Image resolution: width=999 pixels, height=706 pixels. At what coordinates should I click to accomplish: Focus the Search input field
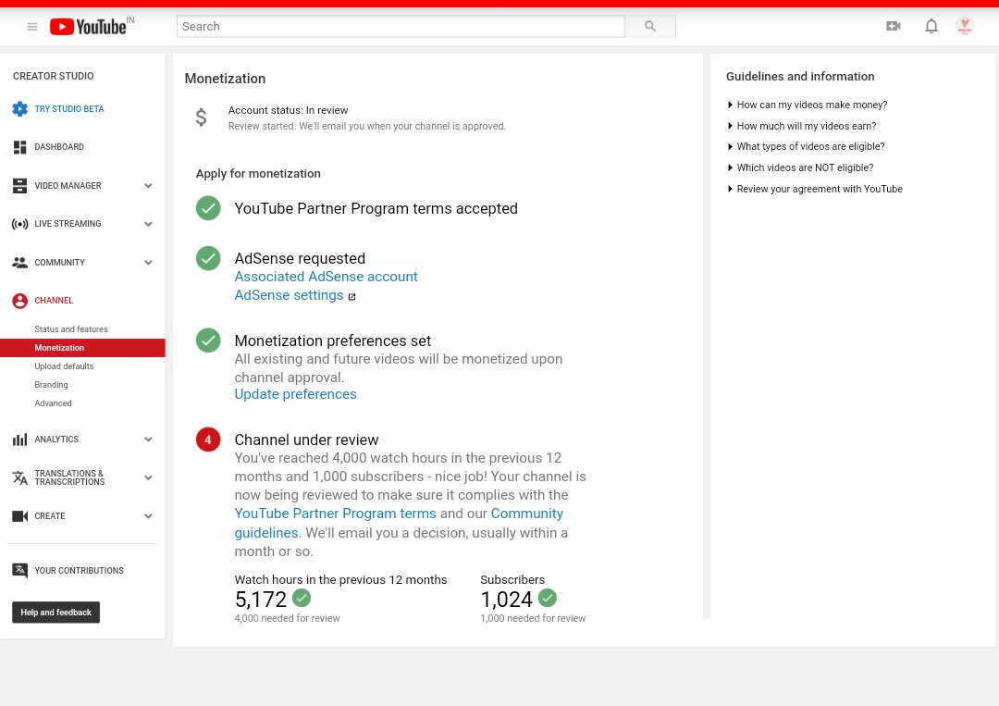pos(401,26)
